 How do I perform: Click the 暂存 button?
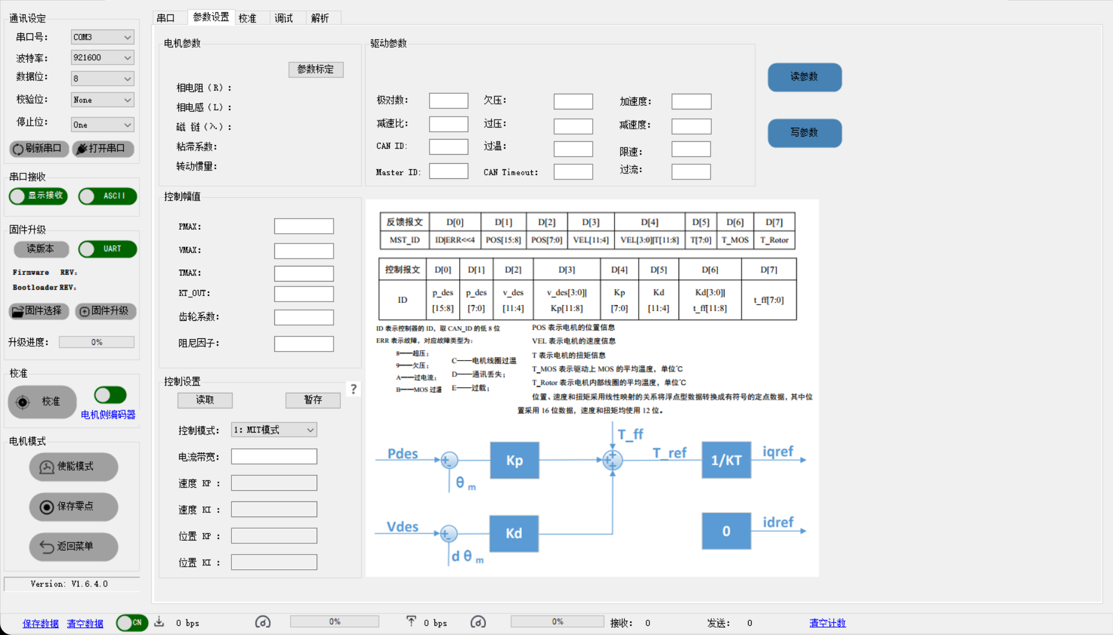313,400
